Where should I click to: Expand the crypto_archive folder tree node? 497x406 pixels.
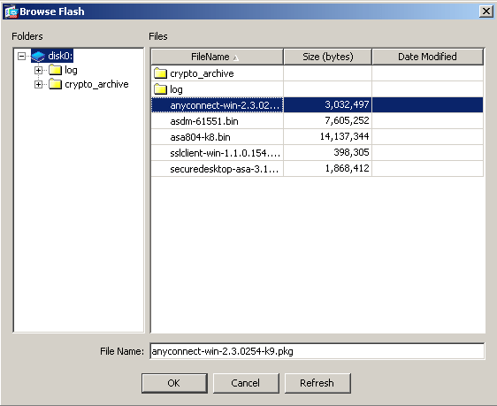click(x=38, y=84)
